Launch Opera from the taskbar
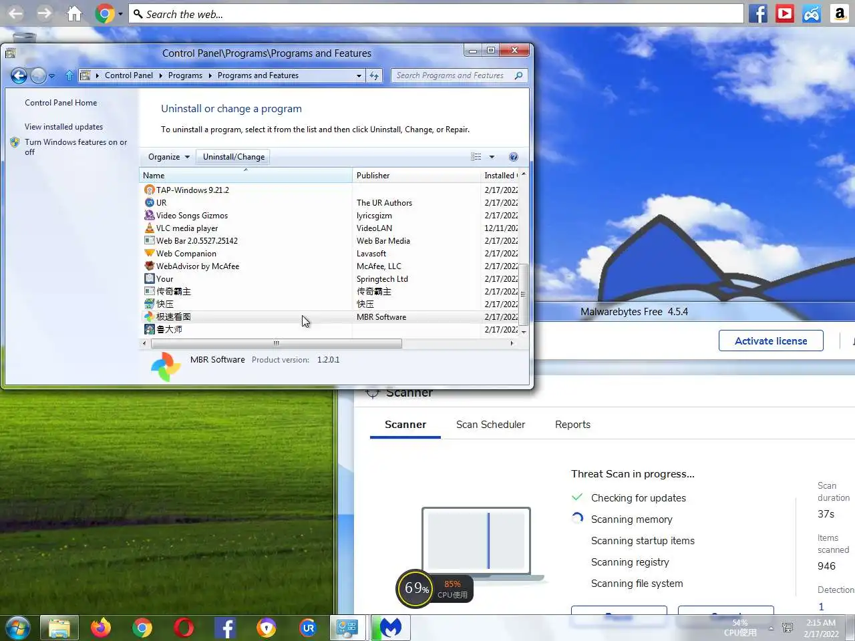 (x=184, y=628)
